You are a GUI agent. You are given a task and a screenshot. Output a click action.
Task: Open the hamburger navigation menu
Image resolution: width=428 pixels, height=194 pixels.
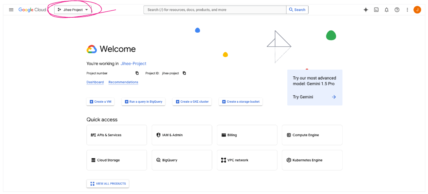tap(11, 10)
